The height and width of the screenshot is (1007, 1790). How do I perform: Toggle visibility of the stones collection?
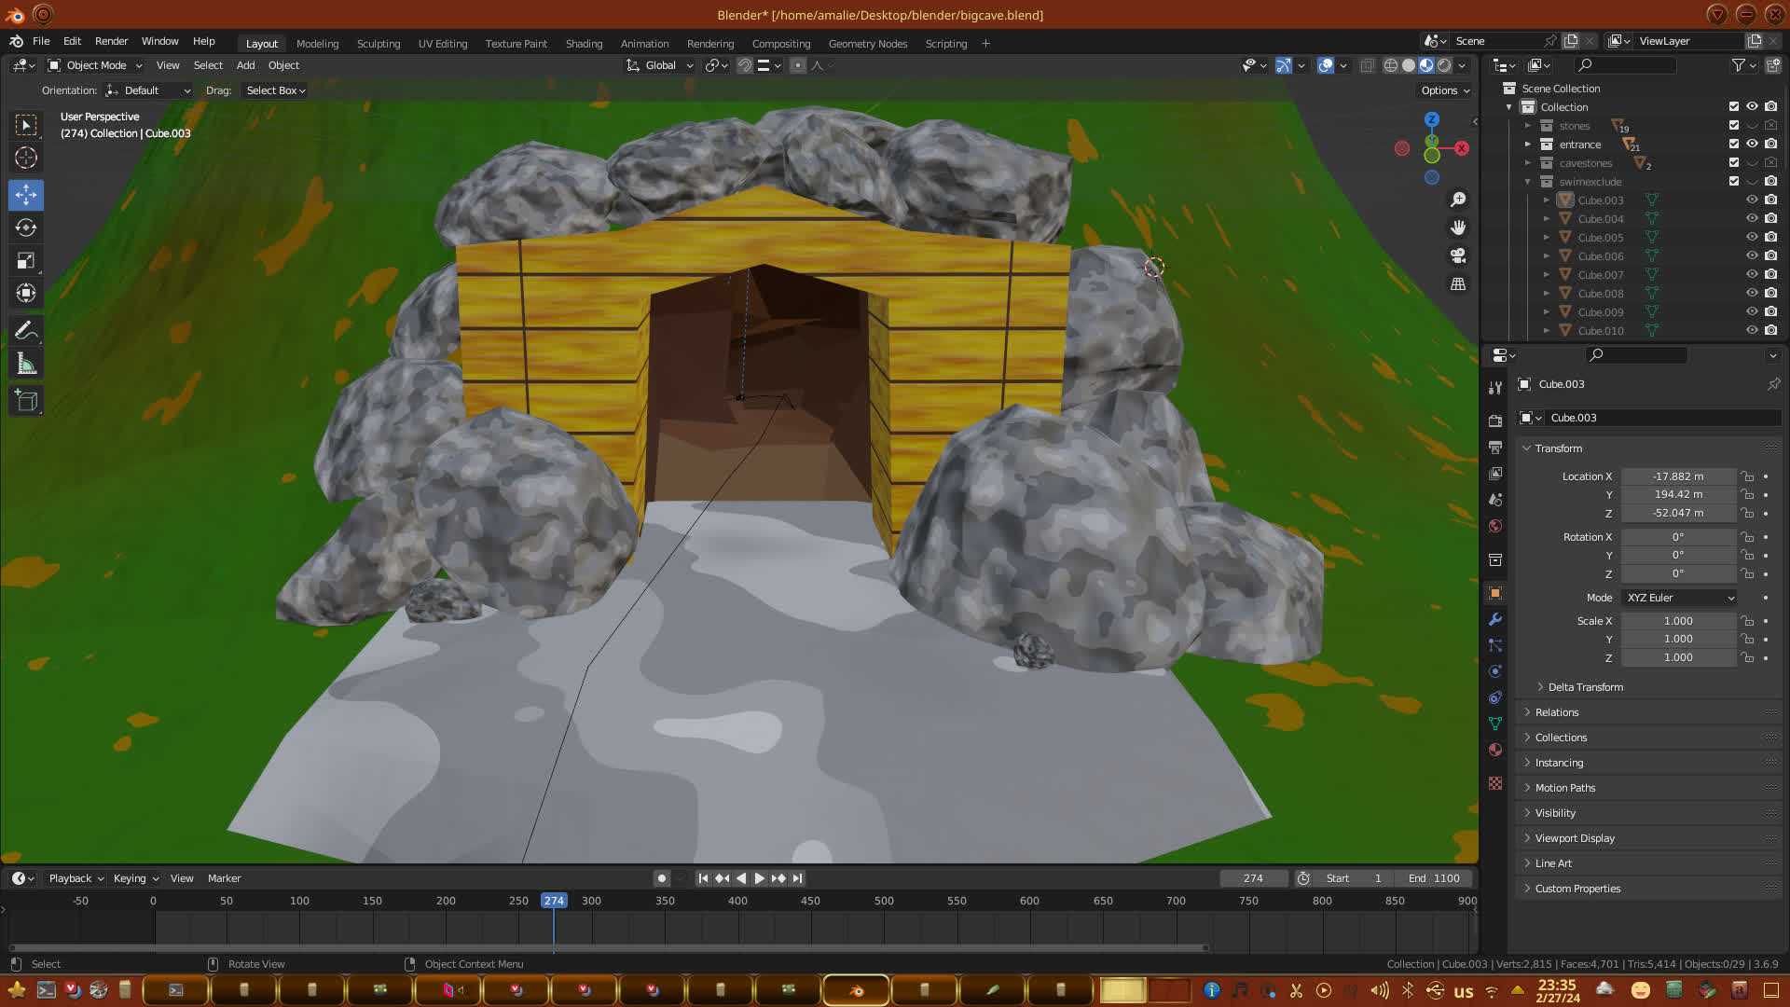click(x=1752, y=125)
